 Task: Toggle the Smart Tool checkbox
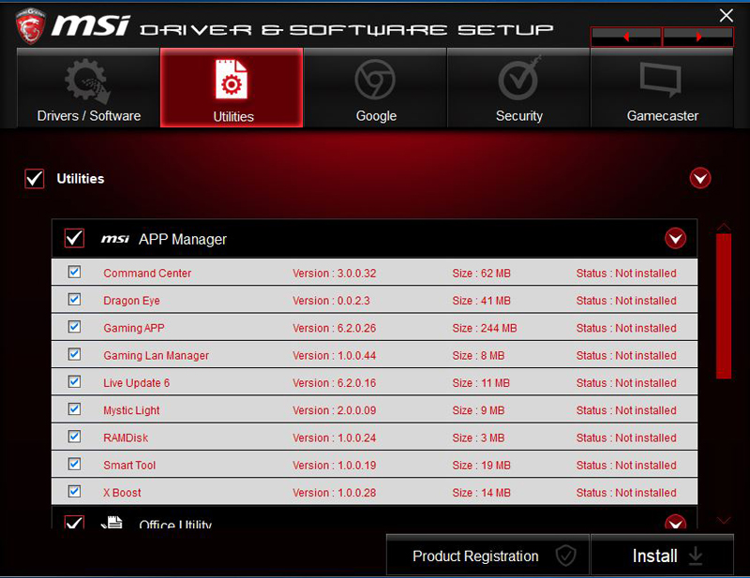coord(74,464)
